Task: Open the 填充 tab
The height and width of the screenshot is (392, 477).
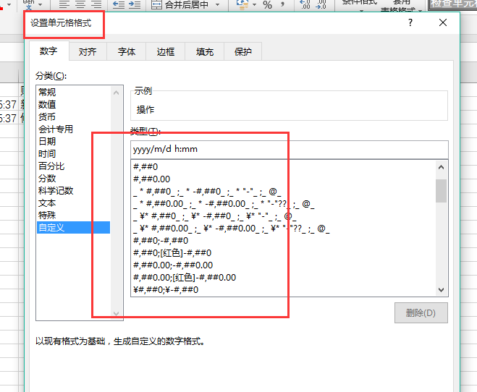Action: (204, 51)
